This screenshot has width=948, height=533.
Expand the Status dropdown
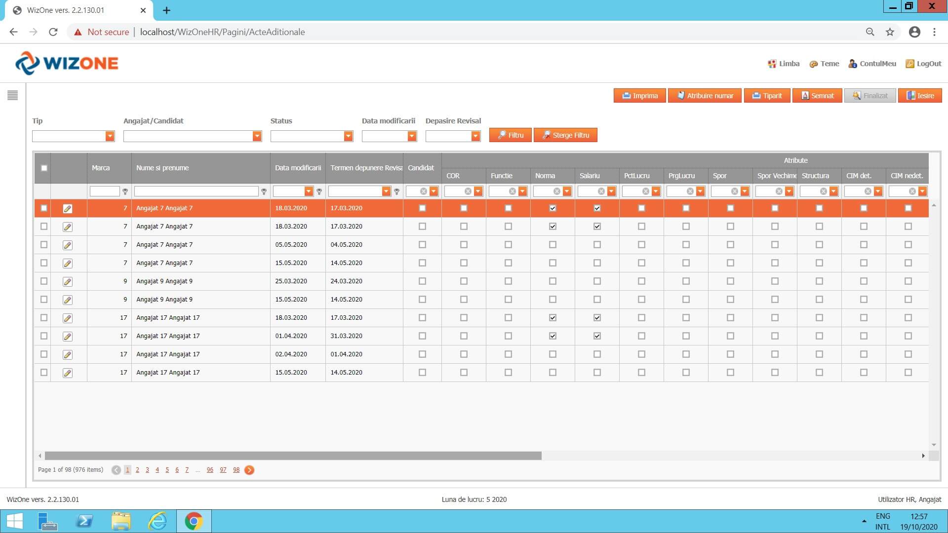[348, 136]
